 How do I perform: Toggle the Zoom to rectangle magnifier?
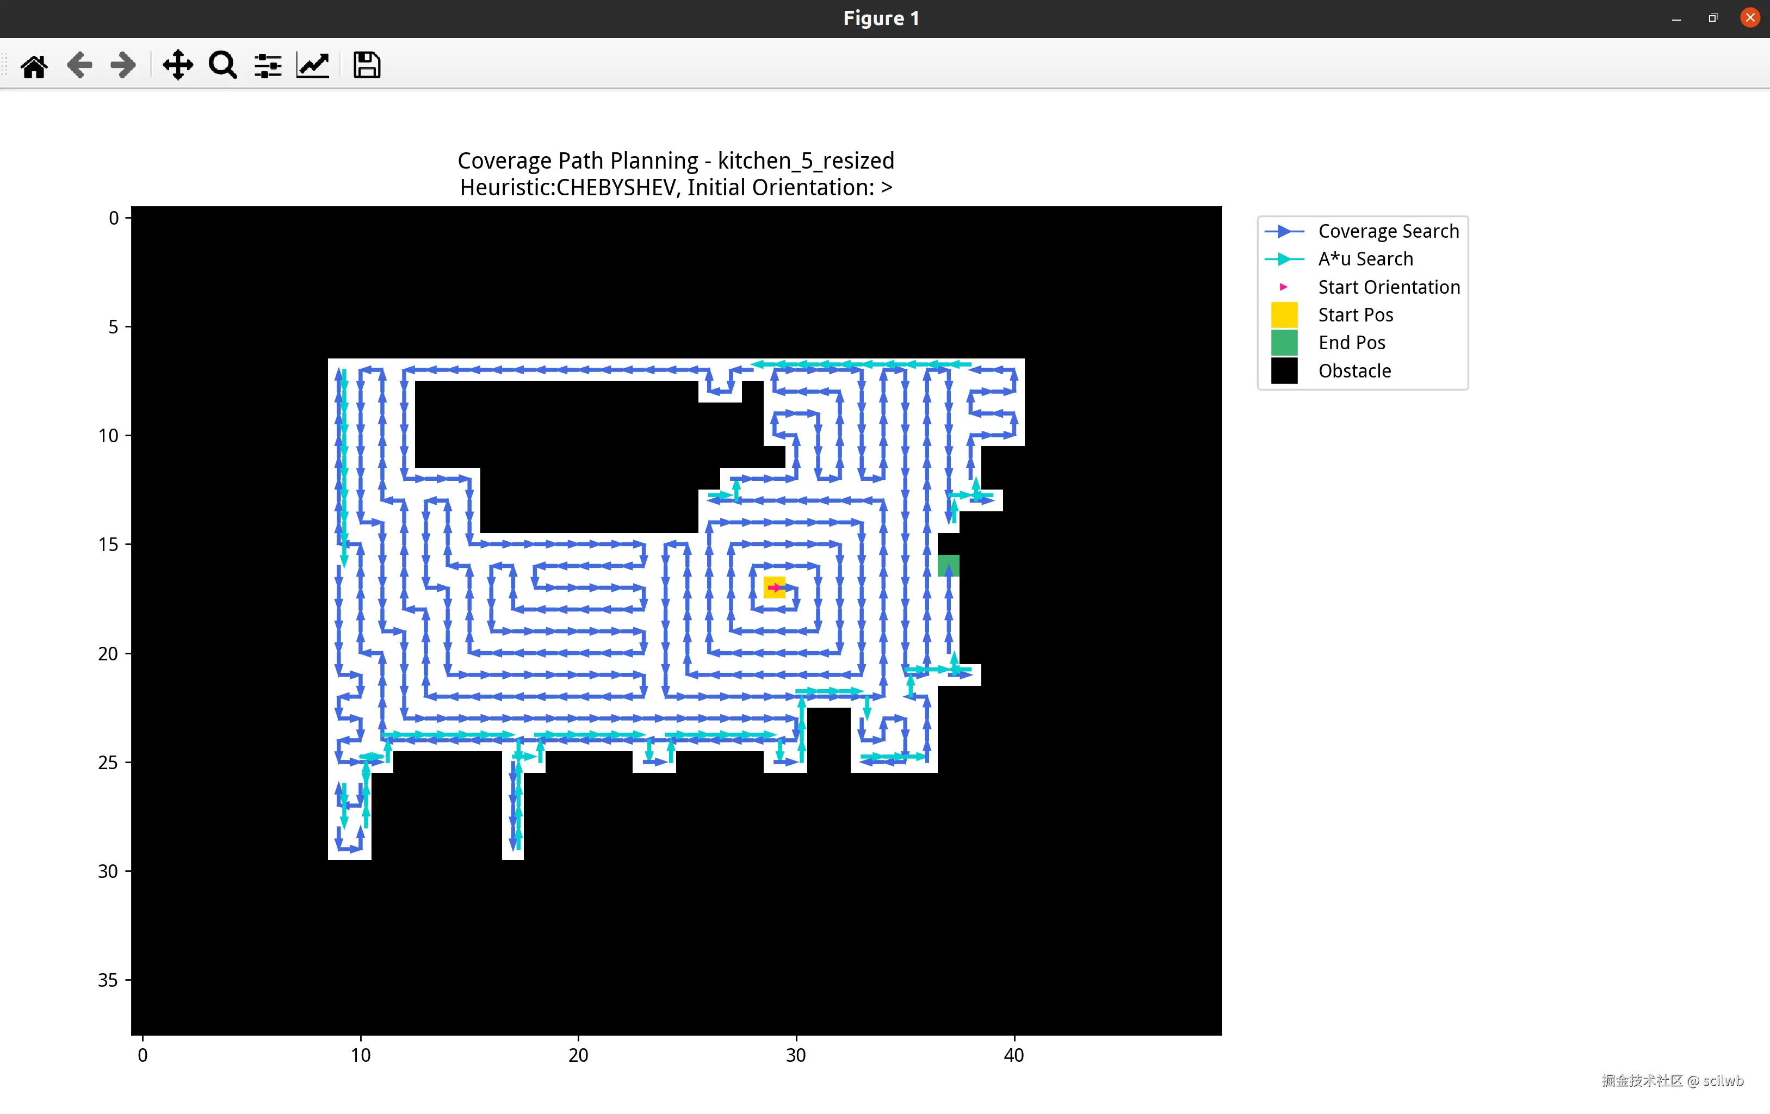(x=222, y=65)
